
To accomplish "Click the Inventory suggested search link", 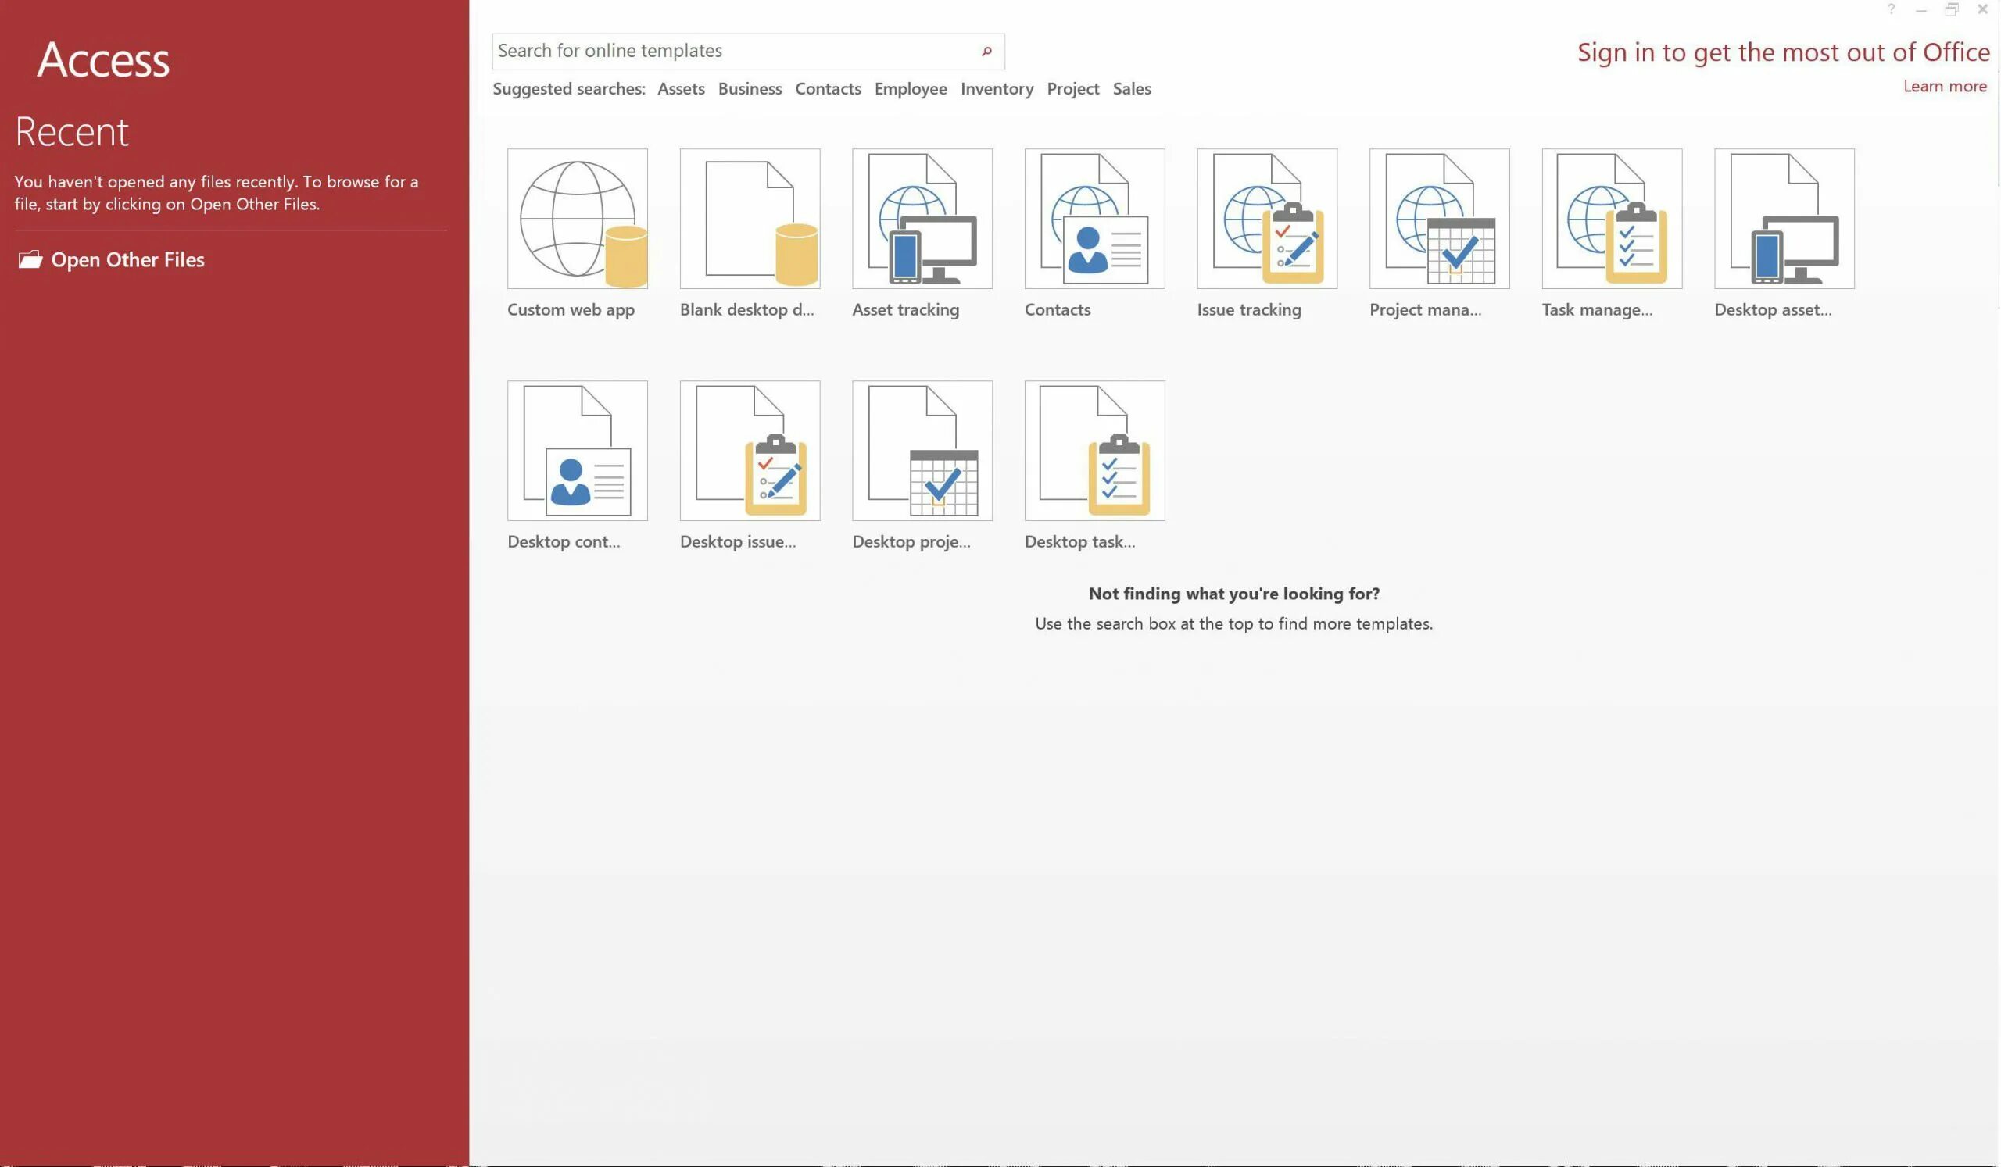I will 997,89.
